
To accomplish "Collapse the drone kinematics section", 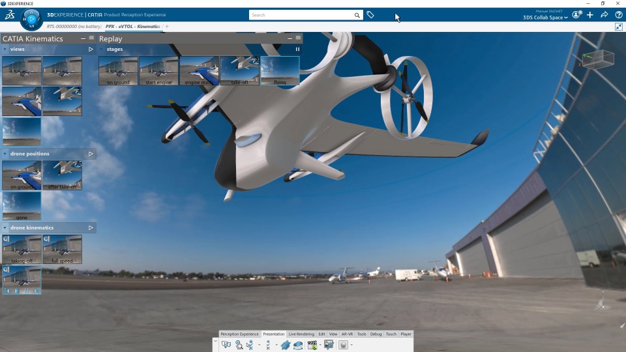I will pos(5,227).
